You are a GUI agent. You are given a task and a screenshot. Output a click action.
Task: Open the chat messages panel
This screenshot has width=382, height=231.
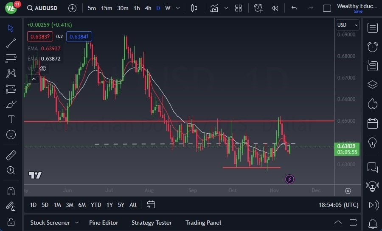pos(373,167)
